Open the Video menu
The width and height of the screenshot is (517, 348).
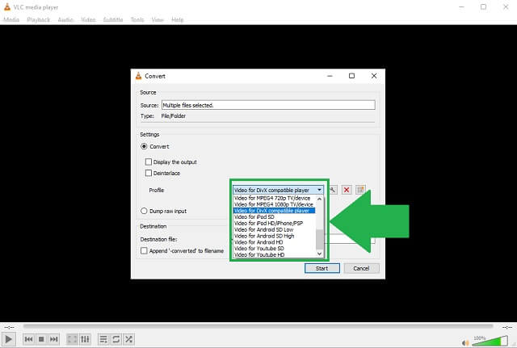point(88,19)
